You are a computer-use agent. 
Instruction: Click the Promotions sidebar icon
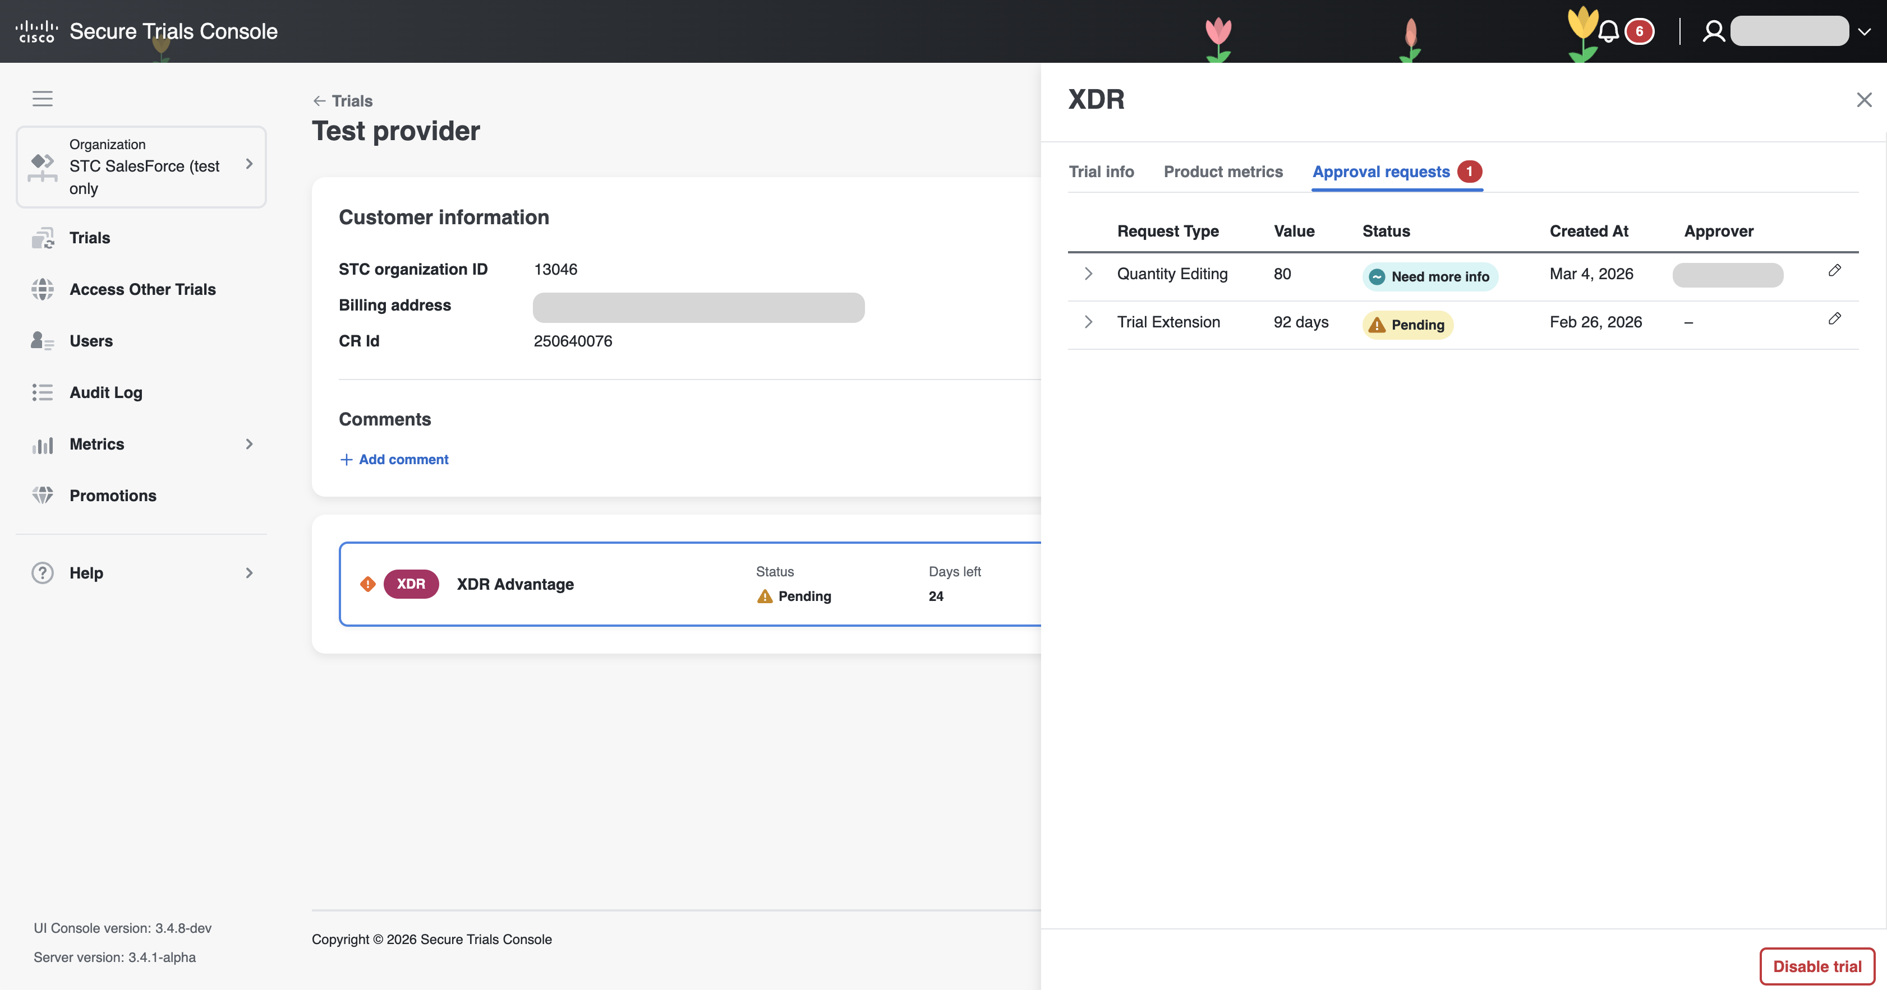43,496
